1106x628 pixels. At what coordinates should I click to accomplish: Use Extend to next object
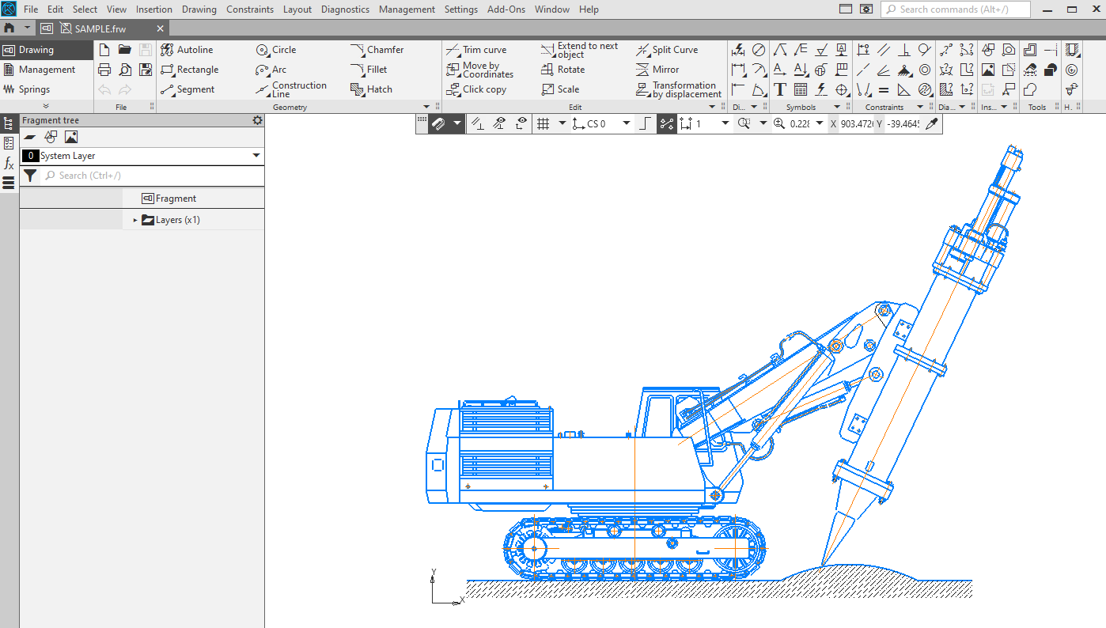[x=579, y=50]
